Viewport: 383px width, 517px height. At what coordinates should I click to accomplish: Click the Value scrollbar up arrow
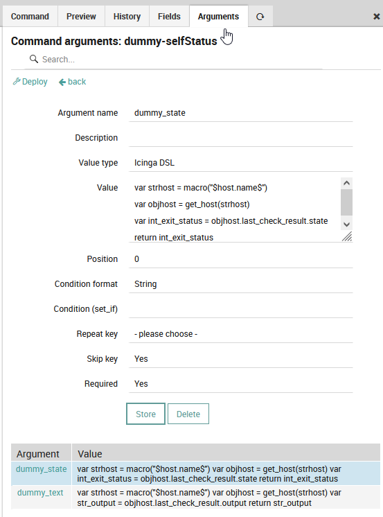(346, 183)
